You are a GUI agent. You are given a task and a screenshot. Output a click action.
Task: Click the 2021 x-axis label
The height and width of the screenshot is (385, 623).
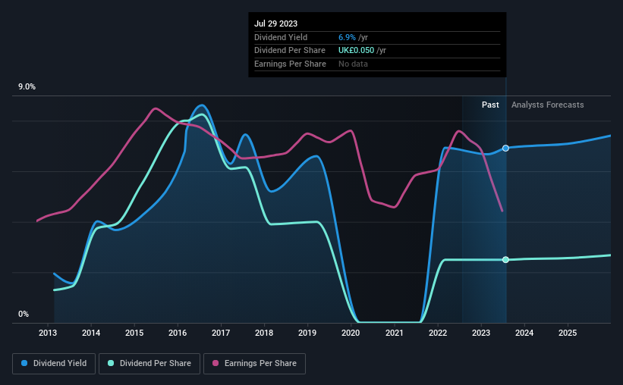[x=395, y=333]
